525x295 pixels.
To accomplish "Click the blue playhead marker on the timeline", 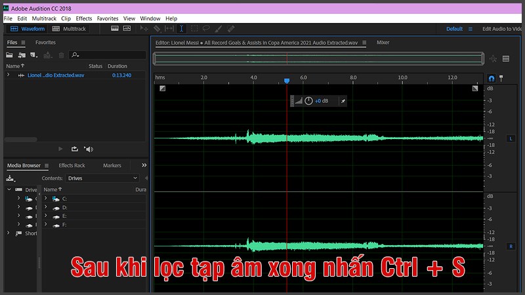I will pos(287,81).
